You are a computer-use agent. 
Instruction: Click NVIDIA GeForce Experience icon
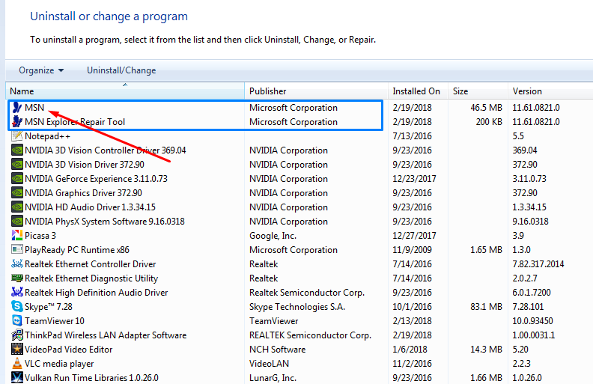pyautogui.click(x=17, y=179)
